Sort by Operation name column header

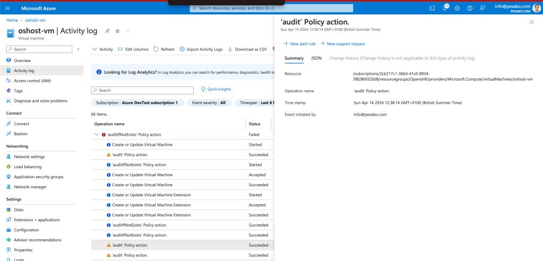pyautogui.click(x=109, y=124)
